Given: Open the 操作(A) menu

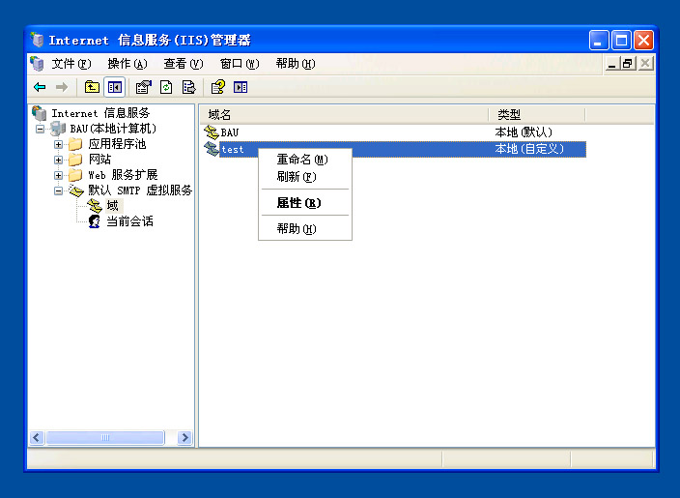Looking at the screenshot, I should [127, 64].
